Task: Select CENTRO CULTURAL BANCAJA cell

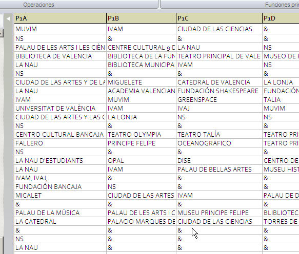Action: click(60, 135)
